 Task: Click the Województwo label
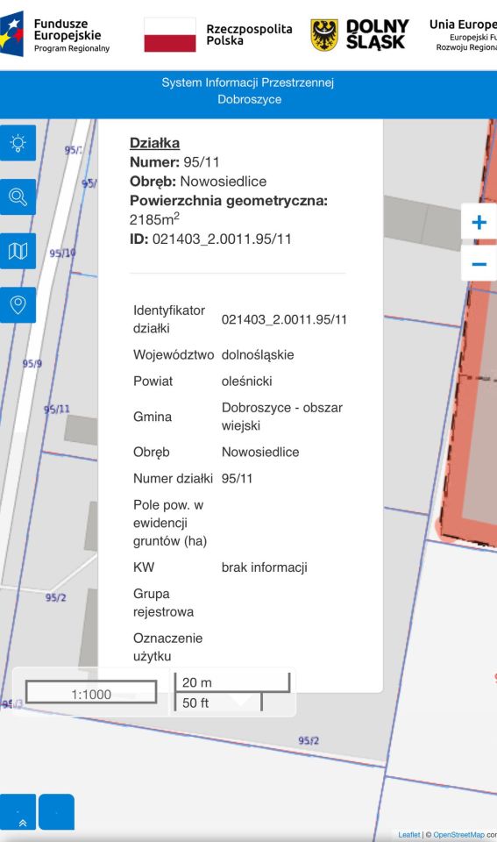(x=174, y=354)
